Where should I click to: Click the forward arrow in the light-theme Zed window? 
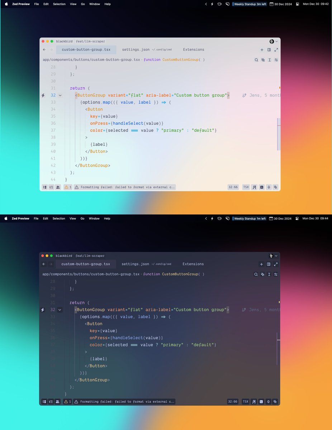pyautogui.click(x=51, y=50)
